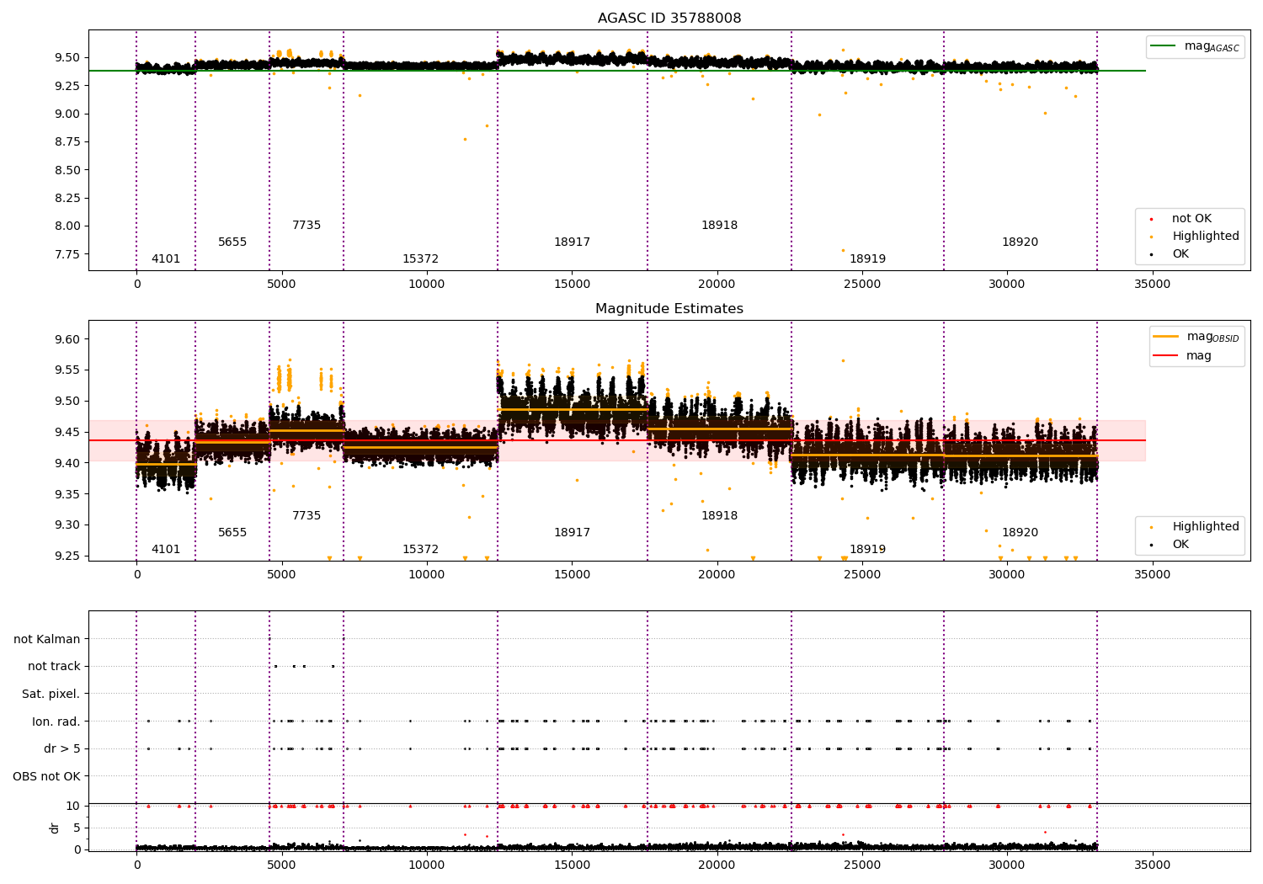Select the mag AGASC legend label
1263x884 pixels.
(x=1212, y=46)
